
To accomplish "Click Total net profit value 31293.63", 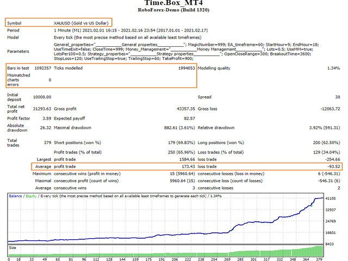I will [x=42, y=109].
